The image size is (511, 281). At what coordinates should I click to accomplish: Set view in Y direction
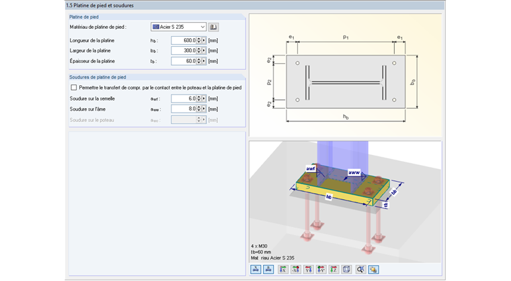click(x=309, y=270)
